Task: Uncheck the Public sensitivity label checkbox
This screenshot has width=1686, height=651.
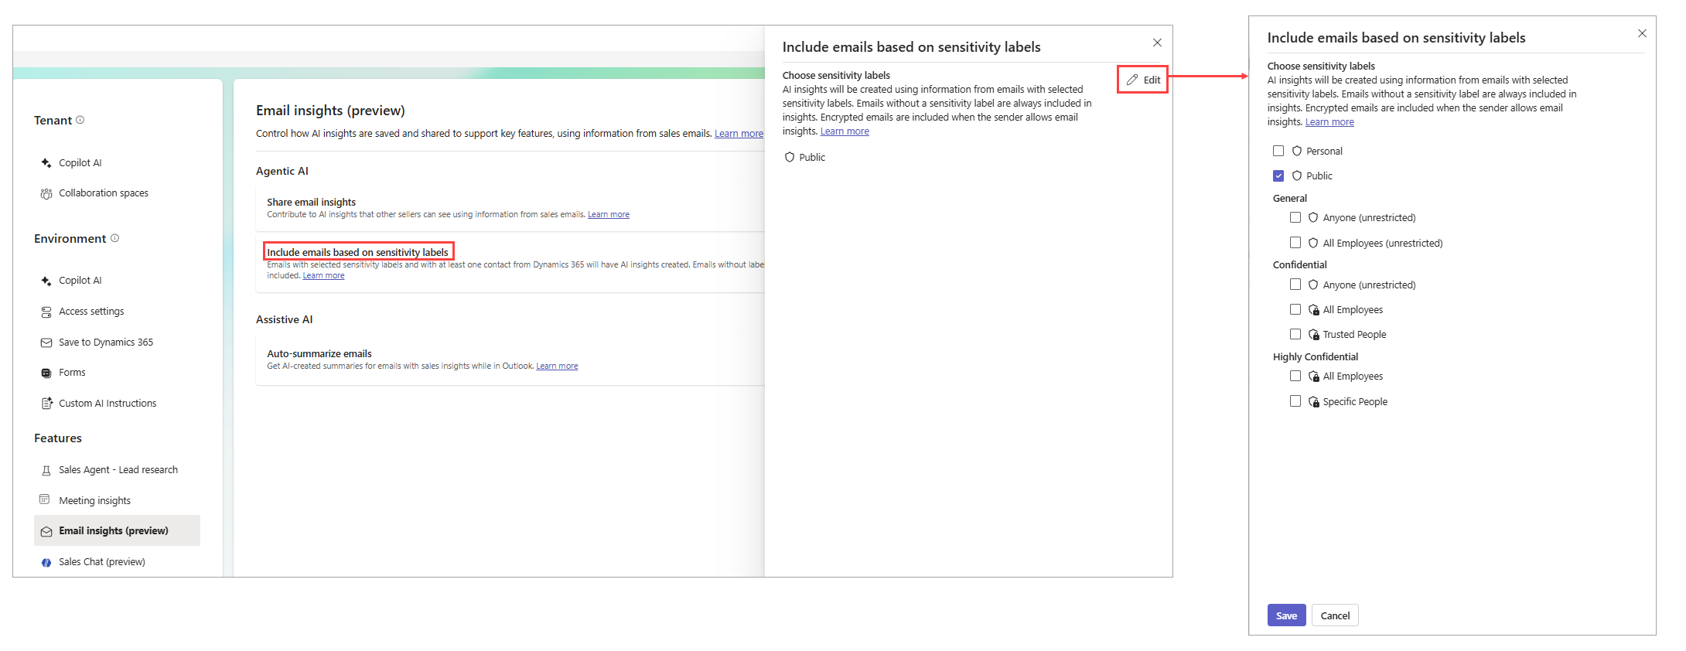Action: coord(1278,176)
